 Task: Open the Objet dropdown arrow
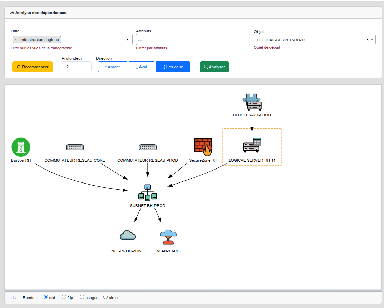coord(372,40)
